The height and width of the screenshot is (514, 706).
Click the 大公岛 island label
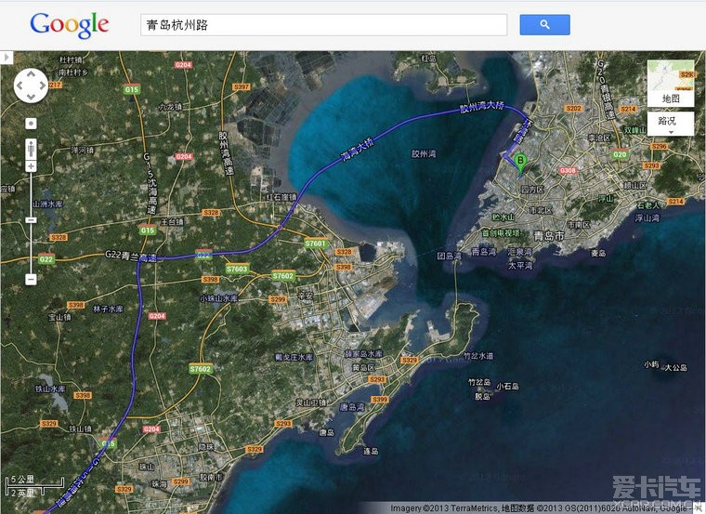pos(676,367)
